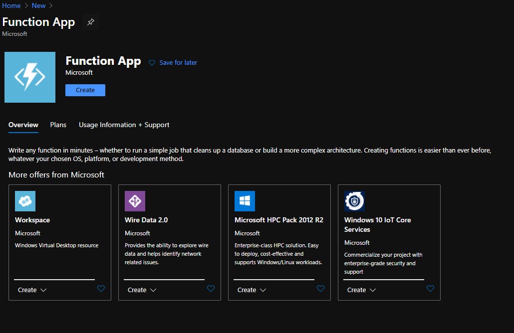The width and height of the screenshot is (514, 333).
Task: Click the Save for later link
Action: point(178,62)
